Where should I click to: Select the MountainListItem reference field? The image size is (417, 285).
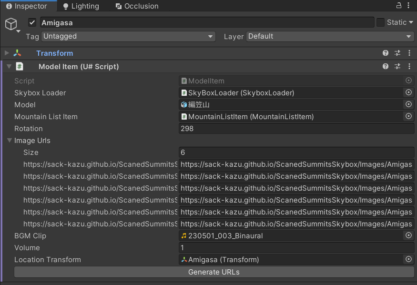click(x=291, y=117)
